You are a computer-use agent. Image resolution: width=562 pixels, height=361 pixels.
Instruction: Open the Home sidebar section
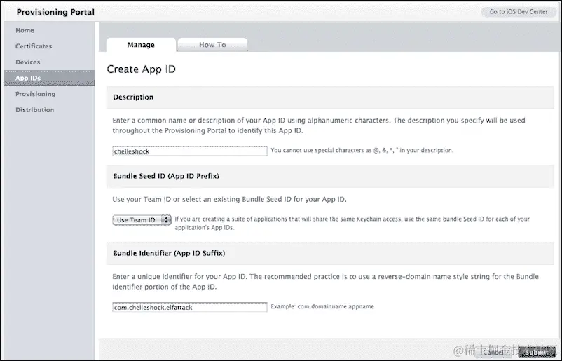coord(25,31)
